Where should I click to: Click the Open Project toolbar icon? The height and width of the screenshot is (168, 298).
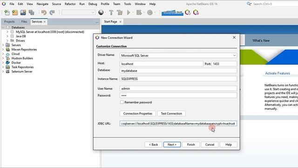(23, 13)
